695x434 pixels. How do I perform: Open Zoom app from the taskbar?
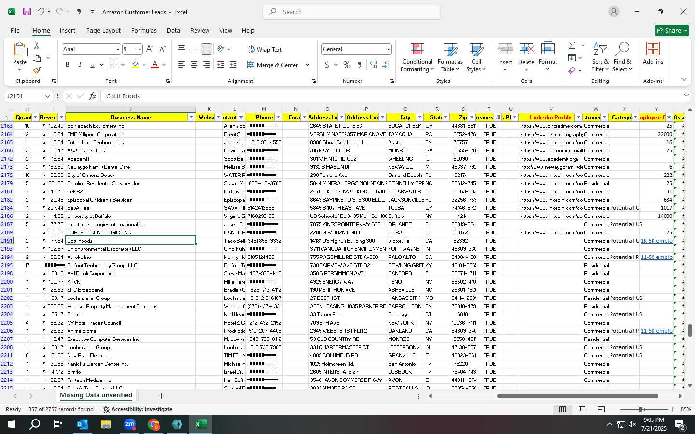130,424
